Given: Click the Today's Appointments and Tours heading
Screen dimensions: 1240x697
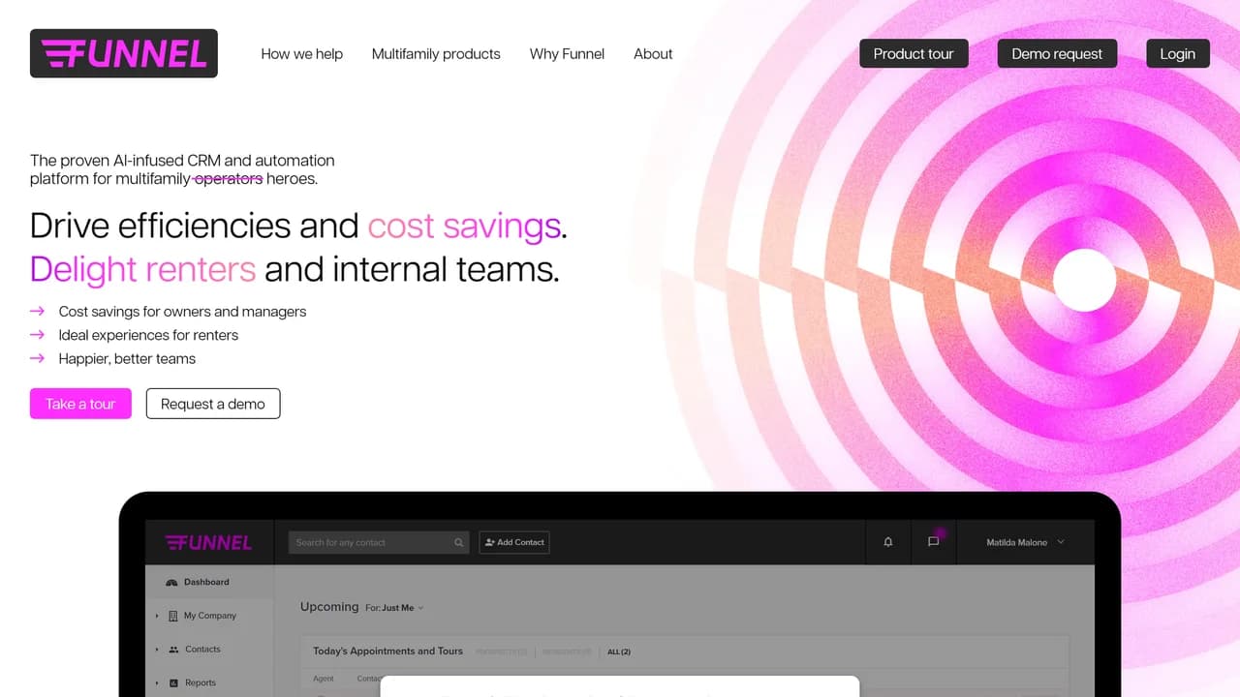Looking at the screenshot, I should click(387, 651).
